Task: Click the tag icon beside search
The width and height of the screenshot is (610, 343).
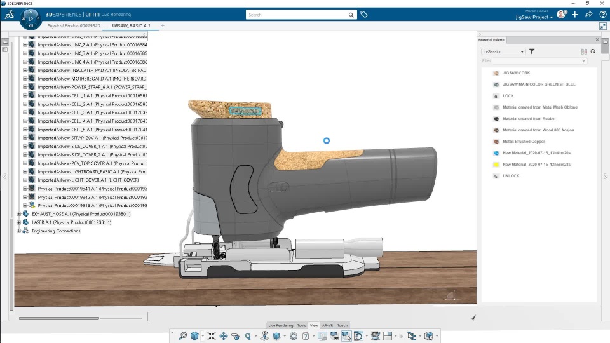Action: pos(363,15)
